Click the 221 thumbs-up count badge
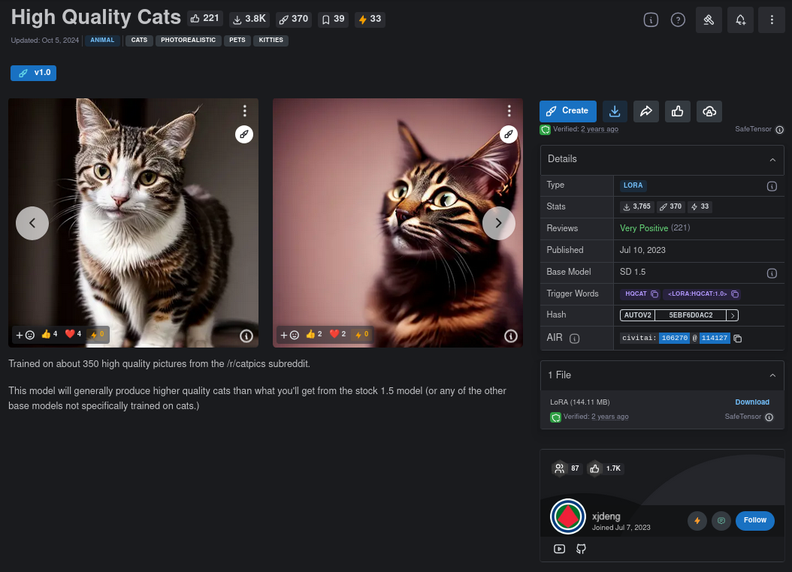792x572 pixels. (204, 19)
